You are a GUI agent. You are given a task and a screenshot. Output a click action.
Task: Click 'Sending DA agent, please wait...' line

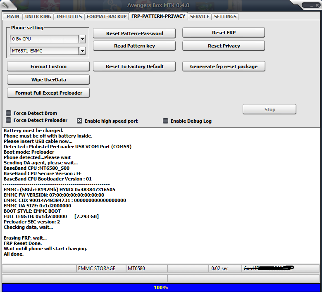41,163
